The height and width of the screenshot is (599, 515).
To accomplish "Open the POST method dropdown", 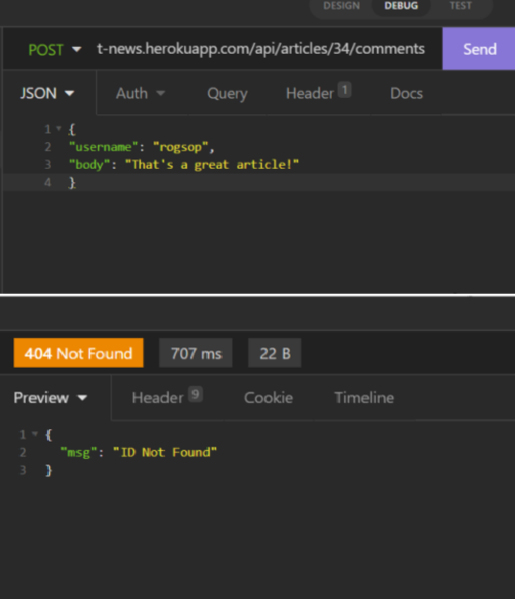I will (55, 50).
